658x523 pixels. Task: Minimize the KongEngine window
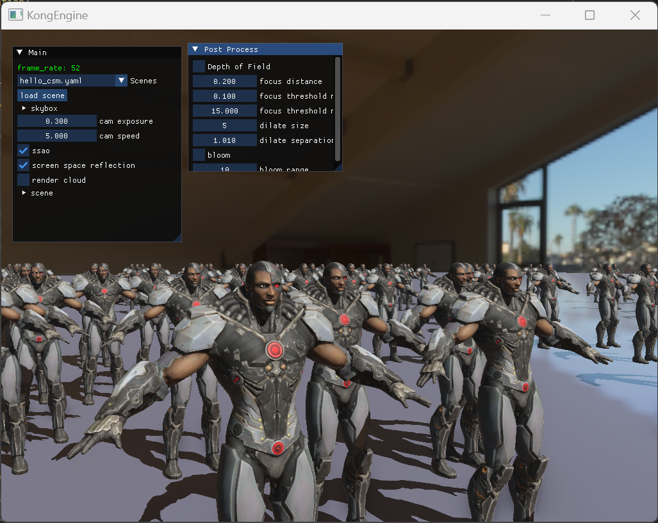coord(545,15)
